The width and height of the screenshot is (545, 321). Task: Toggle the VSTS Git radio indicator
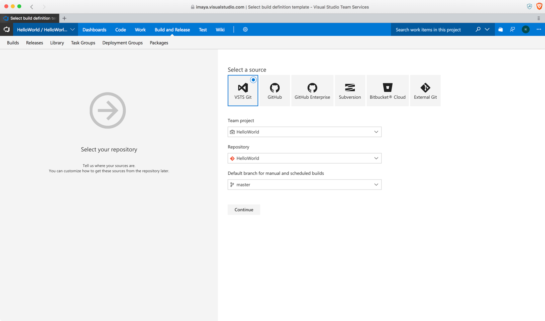tap(253, 80)
